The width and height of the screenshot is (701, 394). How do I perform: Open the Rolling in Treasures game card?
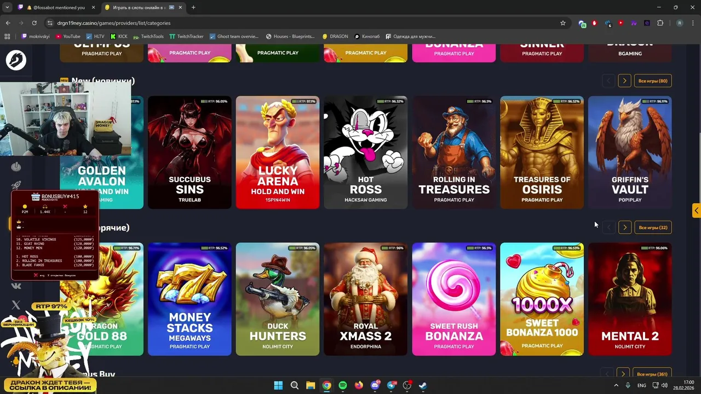[454, 153]
